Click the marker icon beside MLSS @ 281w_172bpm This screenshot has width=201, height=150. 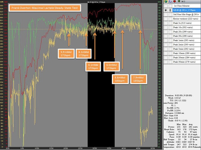coord(170,10)
